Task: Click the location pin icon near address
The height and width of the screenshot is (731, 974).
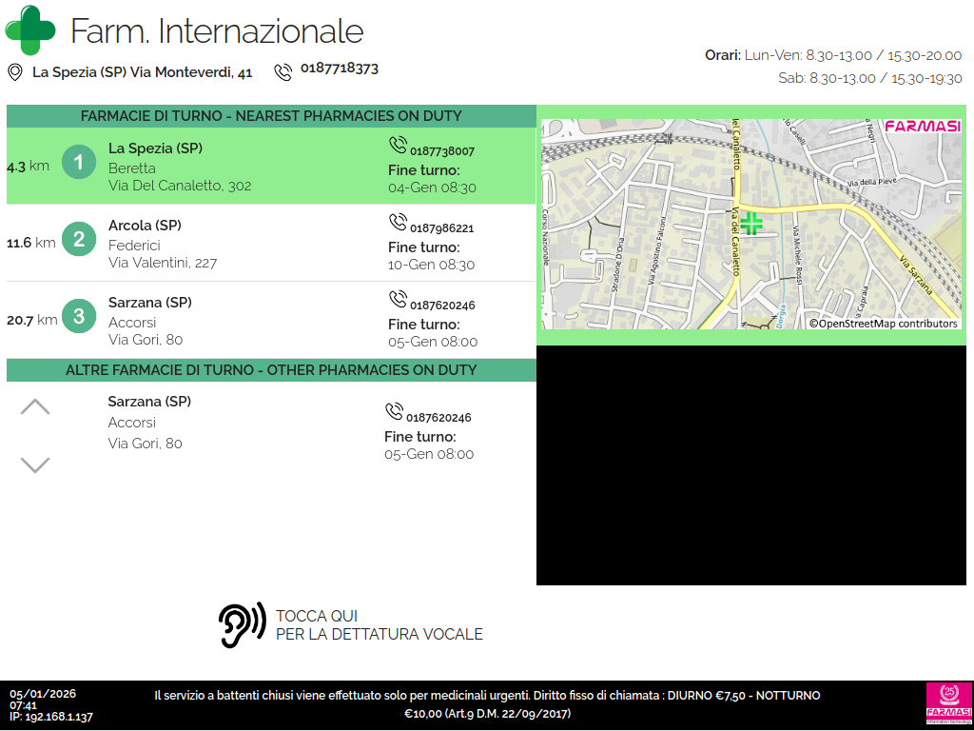Action: coord(15,72)
